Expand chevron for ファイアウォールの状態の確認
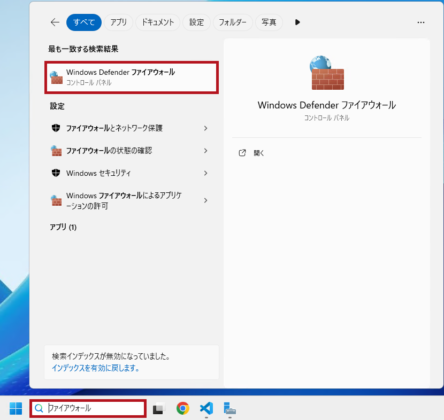The height and width of the screenshot is (420, 444). coord(205,151)
